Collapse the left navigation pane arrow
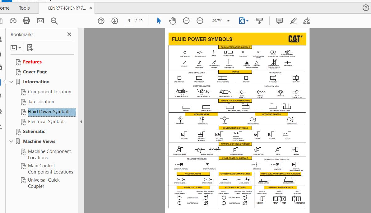 (81, 122)
